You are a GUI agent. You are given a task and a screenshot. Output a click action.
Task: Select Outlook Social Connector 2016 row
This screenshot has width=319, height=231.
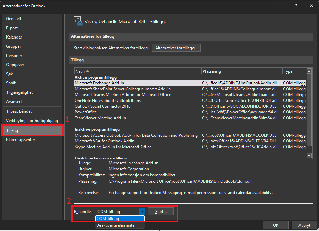click(x=190, y=106)
